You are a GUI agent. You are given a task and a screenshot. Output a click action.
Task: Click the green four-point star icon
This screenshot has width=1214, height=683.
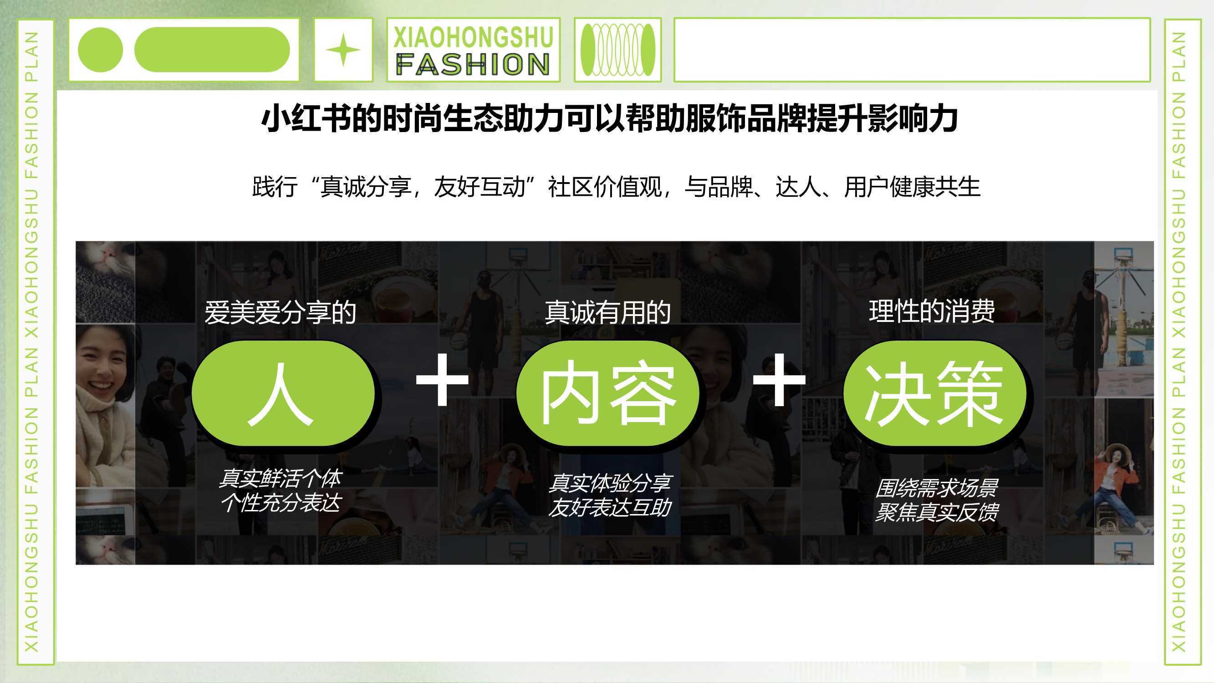(343, 50)
